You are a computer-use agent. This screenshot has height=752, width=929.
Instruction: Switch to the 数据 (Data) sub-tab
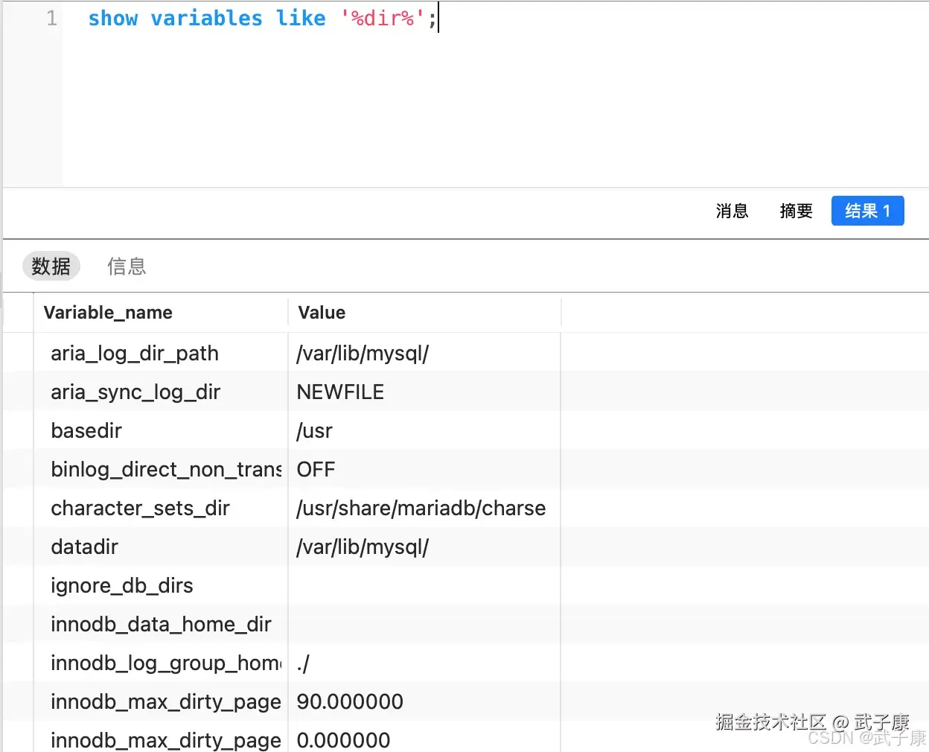coord(51,266)
